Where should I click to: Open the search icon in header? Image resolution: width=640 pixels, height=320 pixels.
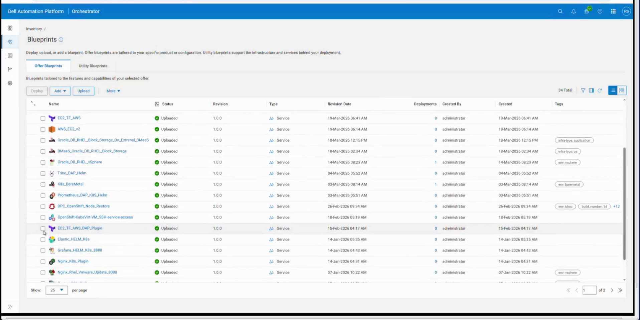560,11
